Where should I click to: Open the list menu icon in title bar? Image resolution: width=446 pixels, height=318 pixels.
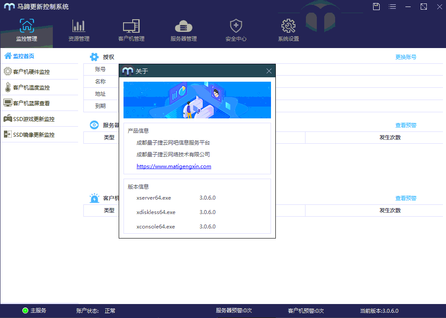[x=392, y=7]
